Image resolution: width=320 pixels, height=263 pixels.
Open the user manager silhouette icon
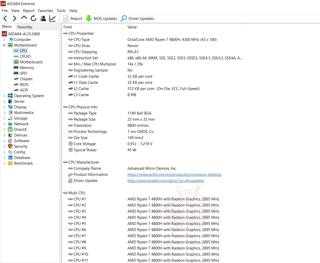43,18
